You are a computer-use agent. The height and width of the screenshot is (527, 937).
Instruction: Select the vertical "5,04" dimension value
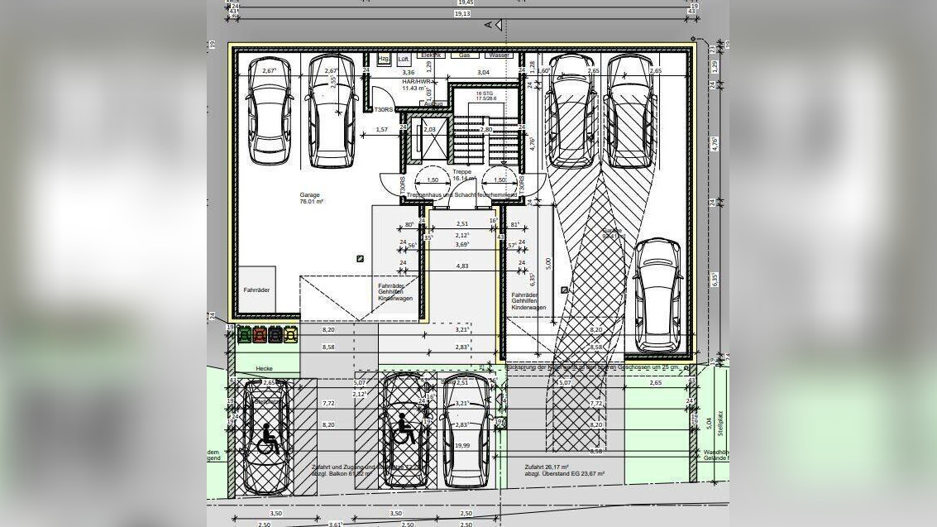709,424
